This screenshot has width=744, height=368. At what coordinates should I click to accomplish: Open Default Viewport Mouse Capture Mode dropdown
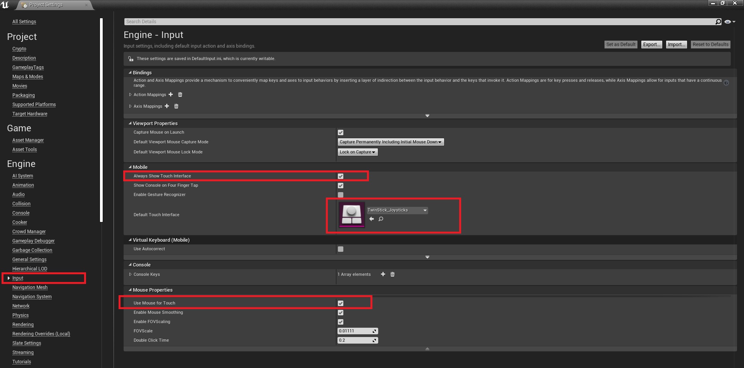point(391,142)
